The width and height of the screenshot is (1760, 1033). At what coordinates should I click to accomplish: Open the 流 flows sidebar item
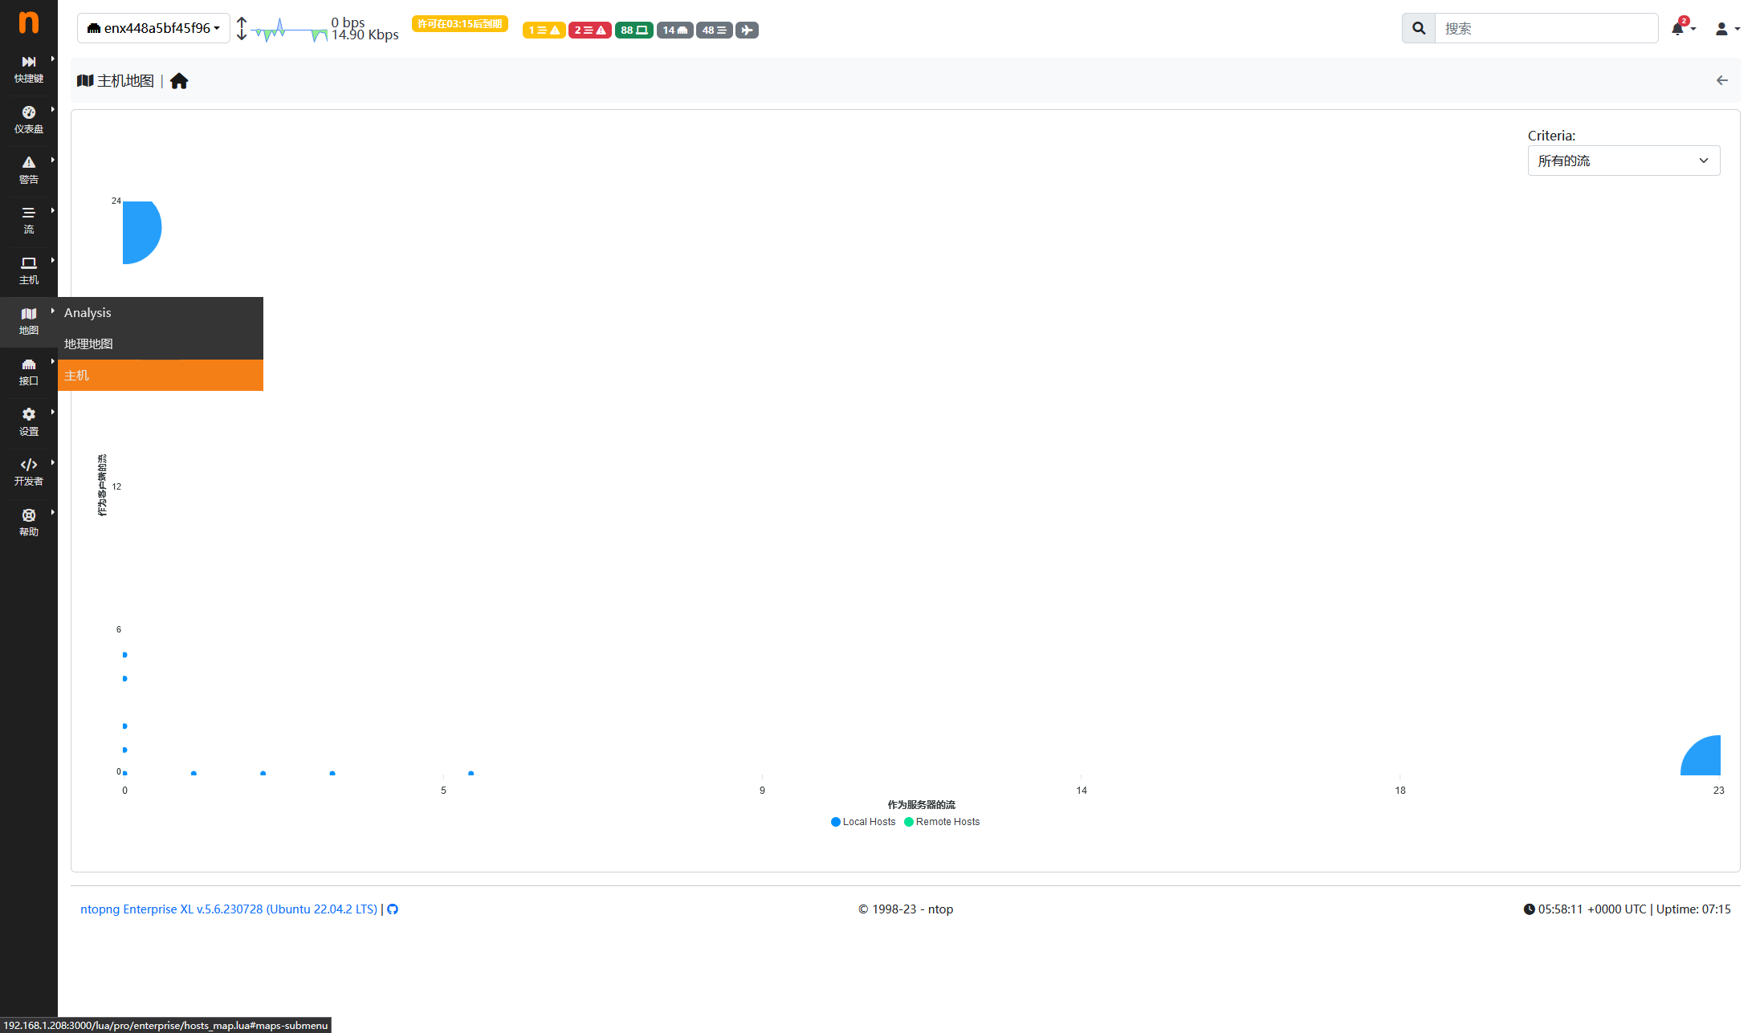[29, 220]
